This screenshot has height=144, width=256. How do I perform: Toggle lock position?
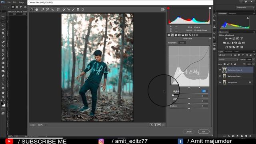232,64
